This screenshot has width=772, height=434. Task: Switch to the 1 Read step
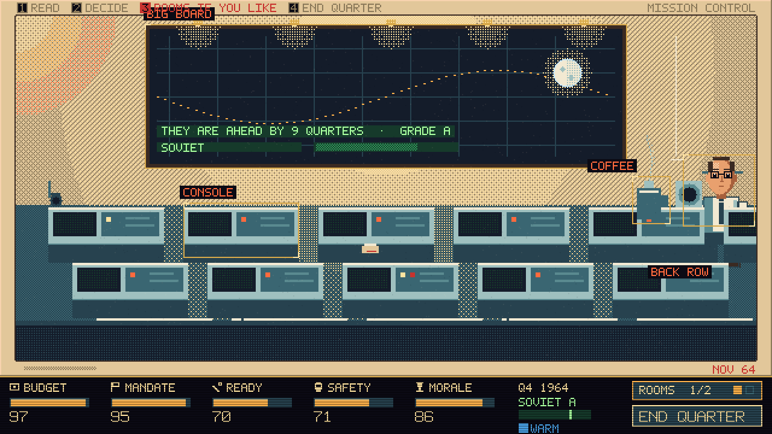pos(39,8)
